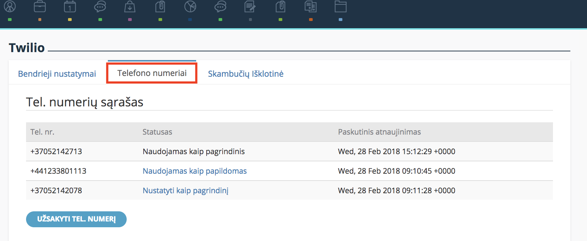Click the shopping bag download icon
Viewport: 587px width, 241px height.
pyautogui.click(x=130, y=7)
